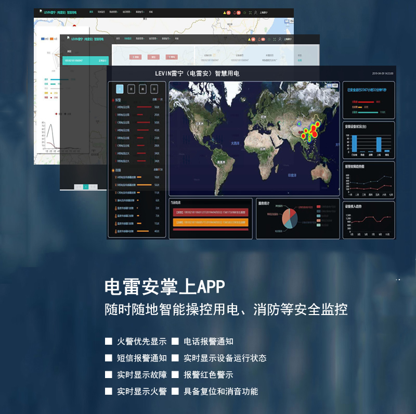The width and height of the screenshot is (416, 414).
Task: Select highlighted page 1 in the middle window's pagination
Action: click(86, 187)
